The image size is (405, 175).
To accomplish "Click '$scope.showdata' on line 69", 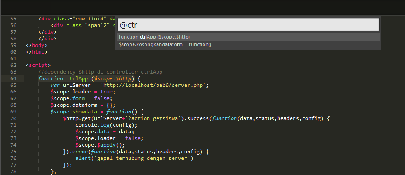I will (x=74, y=112).
